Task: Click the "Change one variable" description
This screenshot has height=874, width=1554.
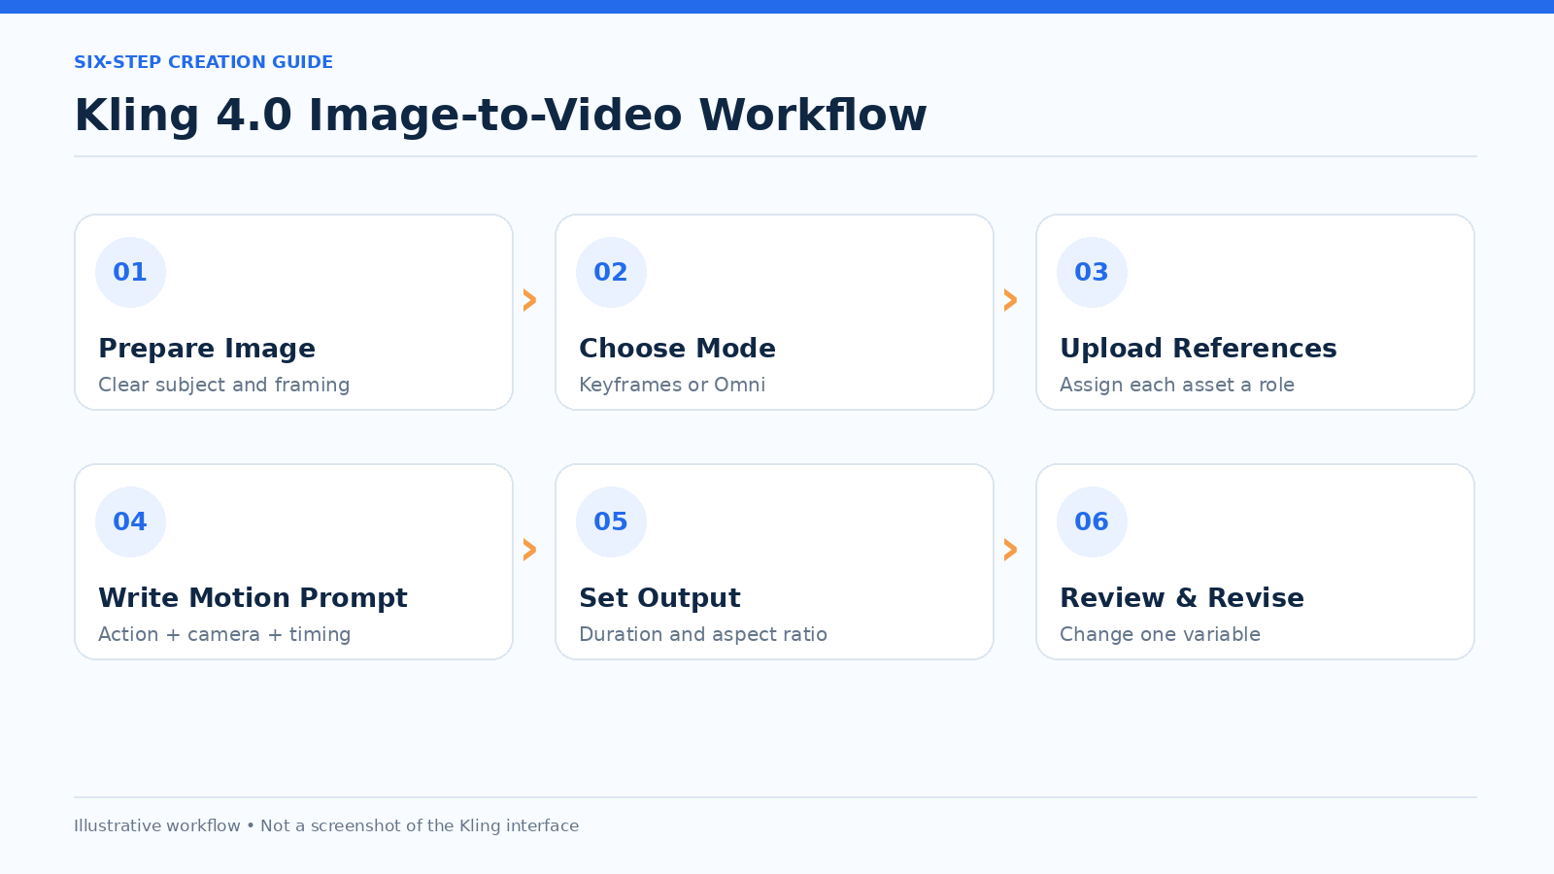Action: pos(1160,635)
